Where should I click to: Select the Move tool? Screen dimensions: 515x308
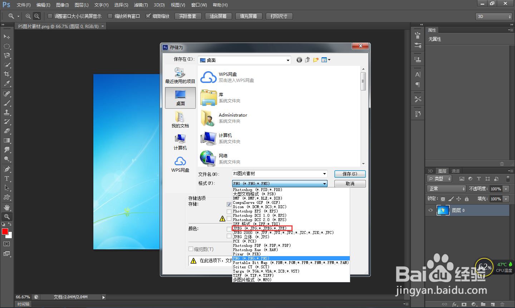pyautogui.click(x=7, y=36)
